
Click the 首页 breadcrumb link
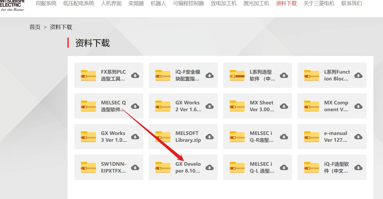pyautogui.click(x=35, y=27)
